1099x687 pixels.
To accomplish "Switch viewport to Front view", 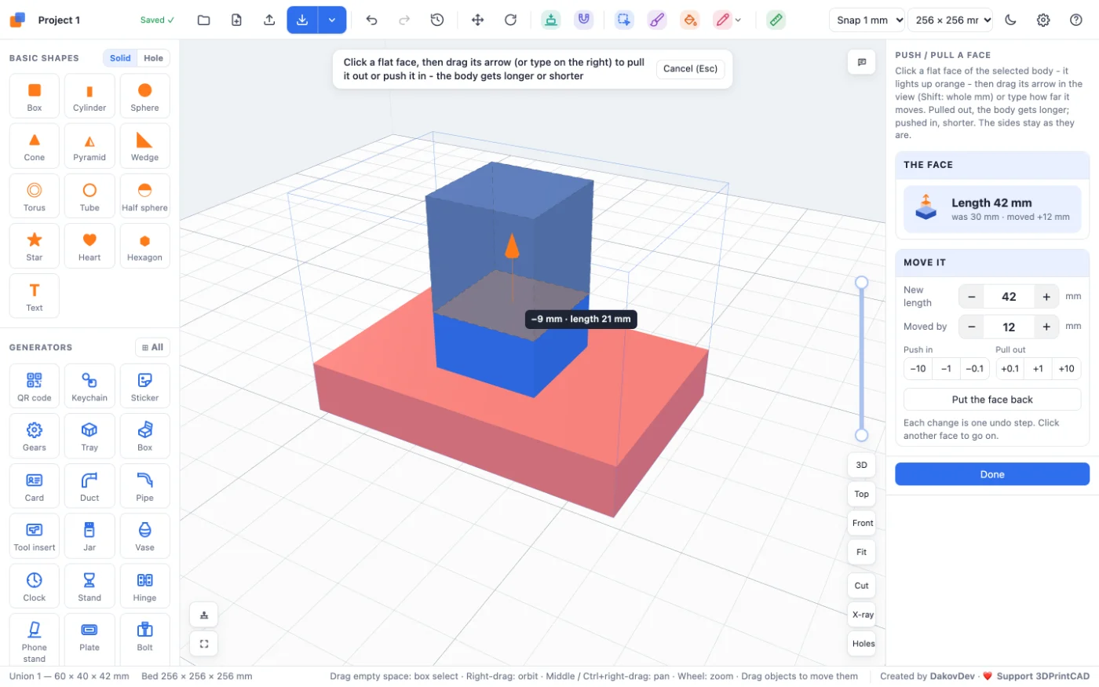I will click(x=862, y=523).
